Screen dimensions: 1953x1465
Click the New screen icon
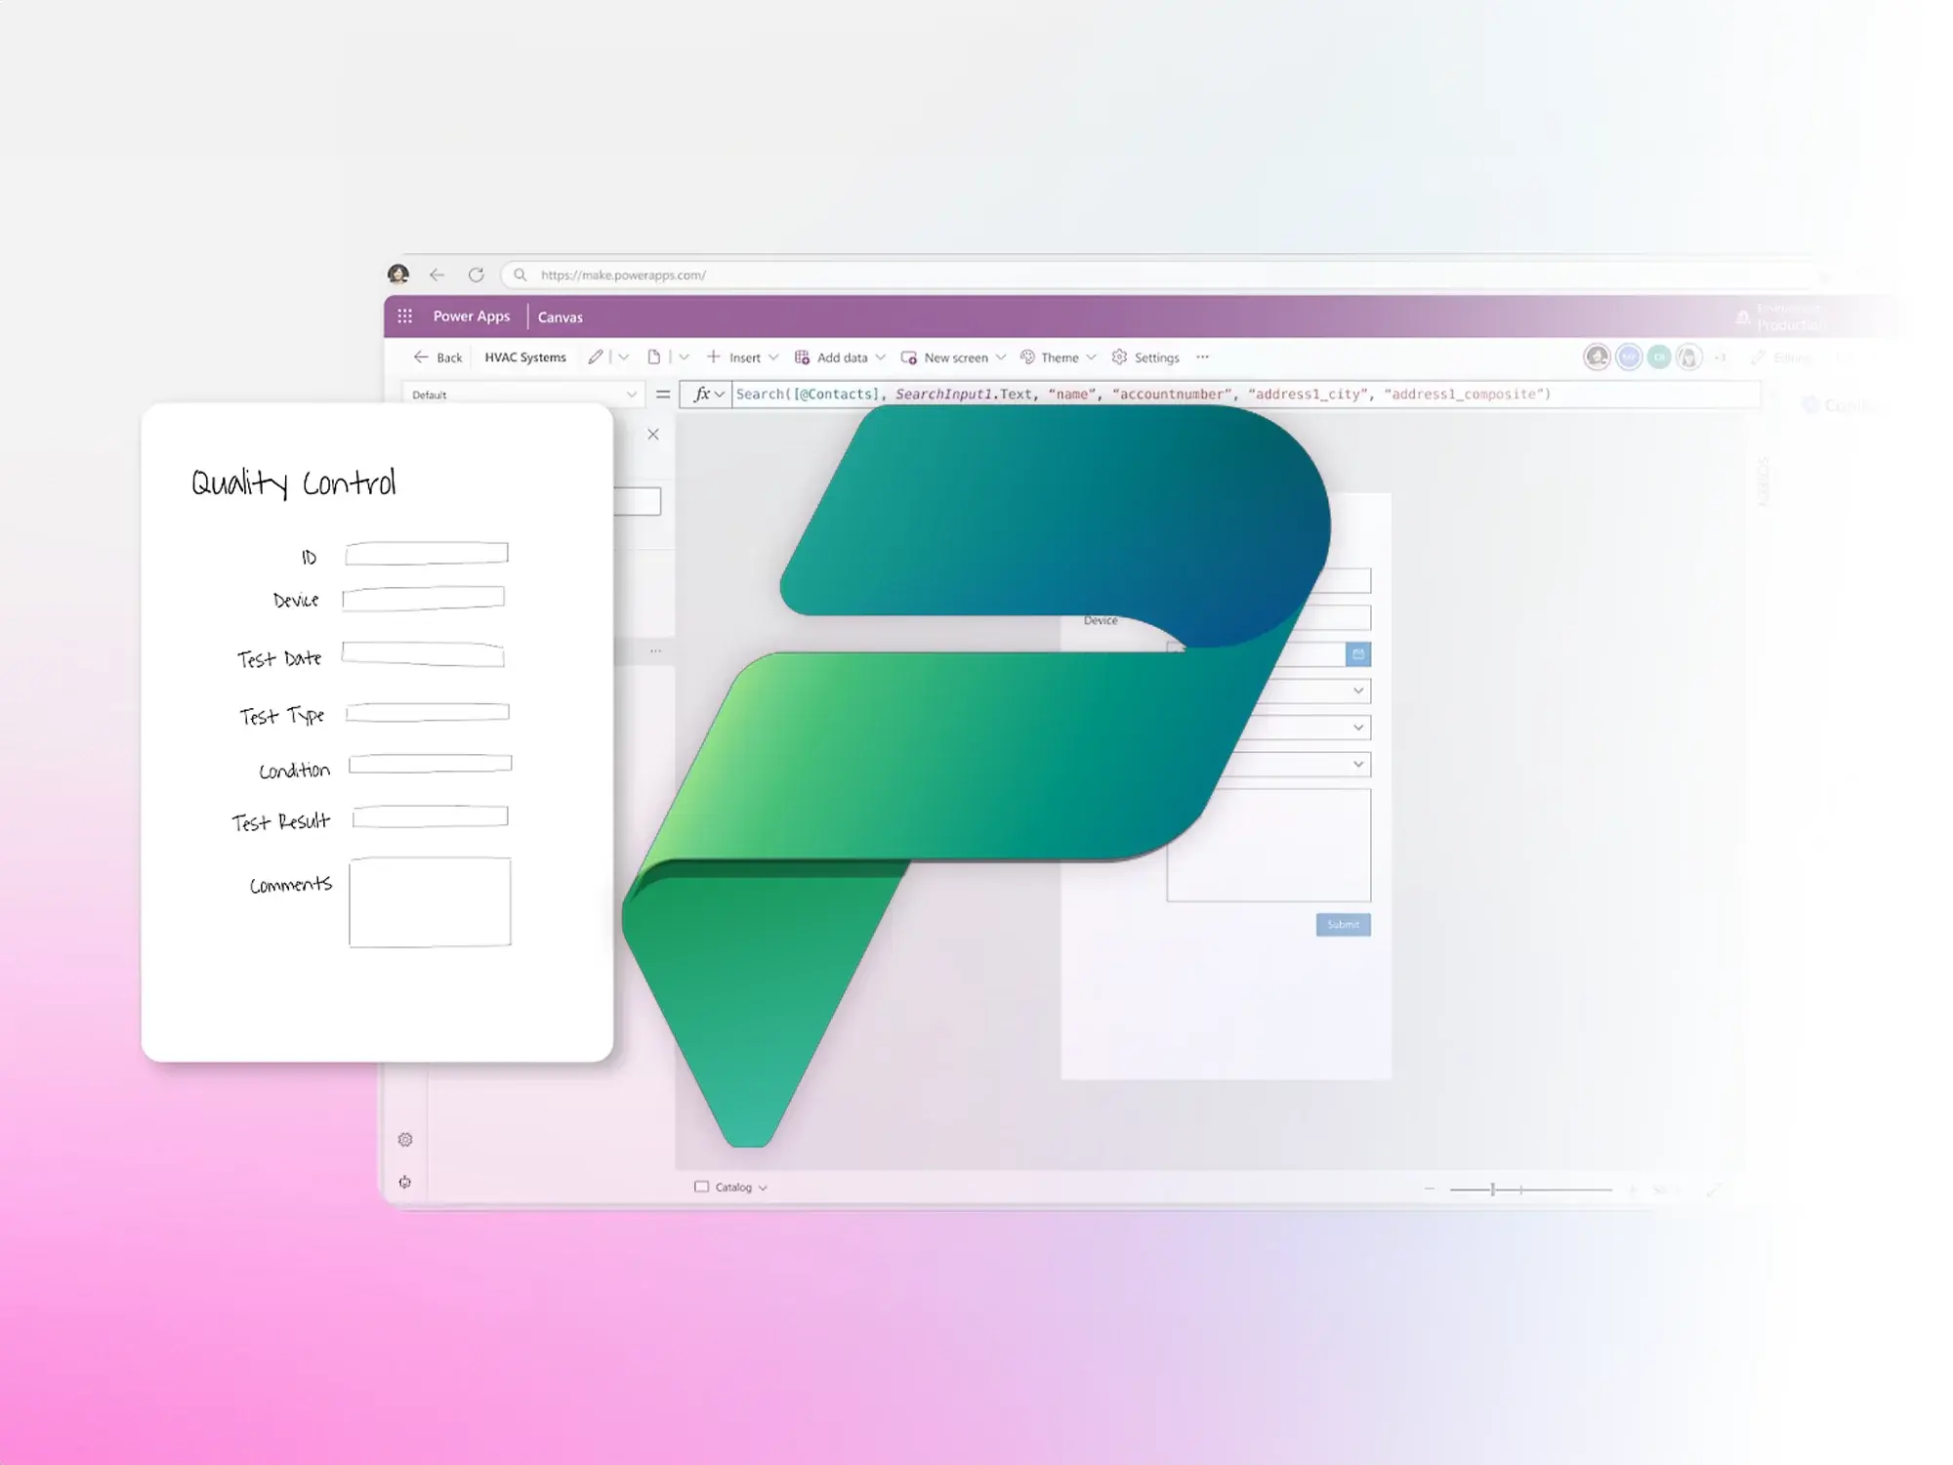tap(909, 357)
